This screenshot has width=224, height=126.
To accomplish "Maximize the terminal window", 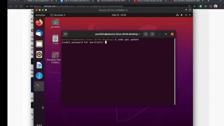I will tap(166, 34).
